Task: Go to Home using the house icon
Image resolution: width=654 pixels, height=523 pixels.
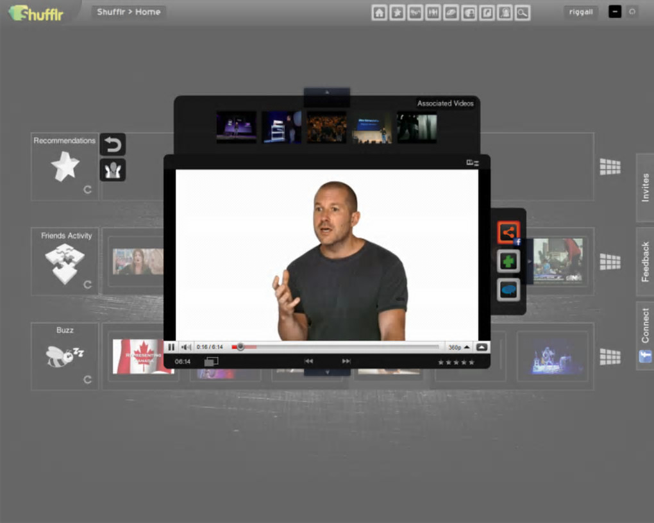Action: (x=379, y=13)
